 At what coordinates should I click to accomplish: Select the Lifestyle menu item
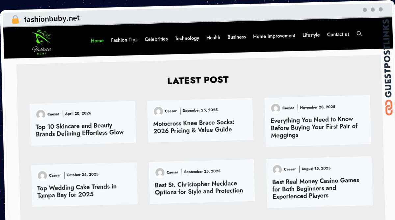(x=311, y=35)
